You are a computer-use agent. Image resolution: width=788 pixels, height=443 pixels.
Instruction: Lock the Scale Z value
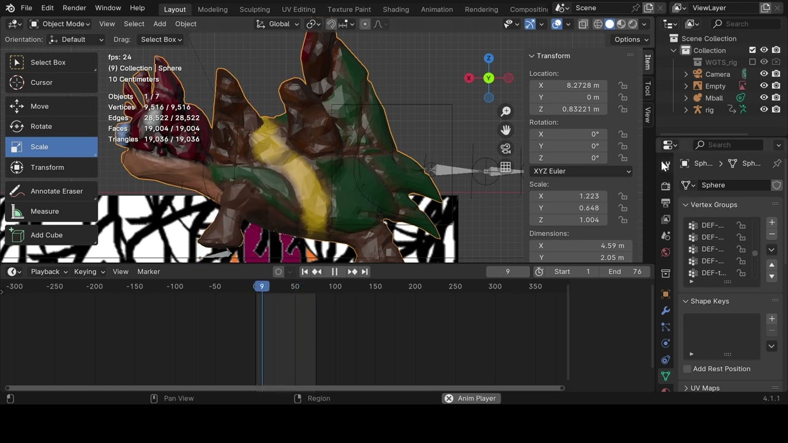coord(623,220)
